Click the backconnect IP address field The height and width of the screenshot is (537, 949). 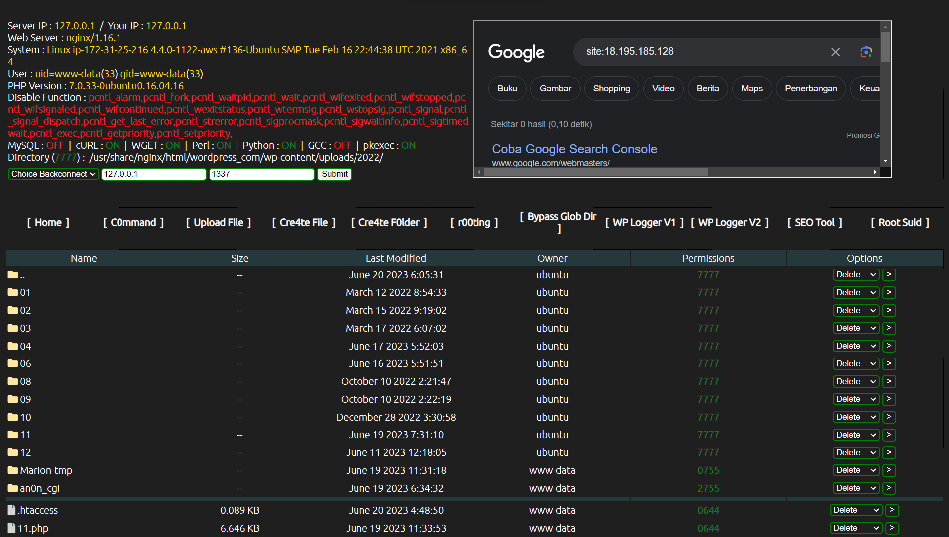(x=153, y=174)
